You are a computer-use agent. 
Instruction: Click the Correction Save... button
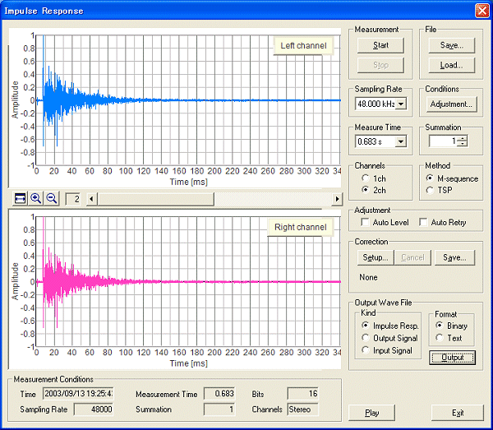(454, 257)
